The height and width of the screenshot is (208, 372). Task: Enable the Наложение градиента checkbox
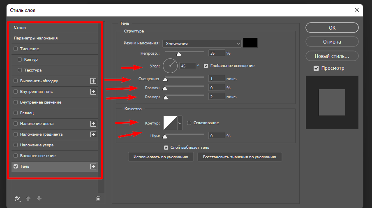pyautogui.click(x=16, y=134)
